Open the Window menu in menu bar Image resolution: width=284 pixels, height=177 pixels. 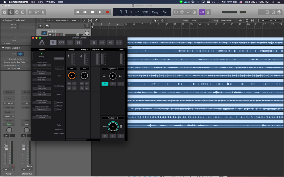click(50, 2)
